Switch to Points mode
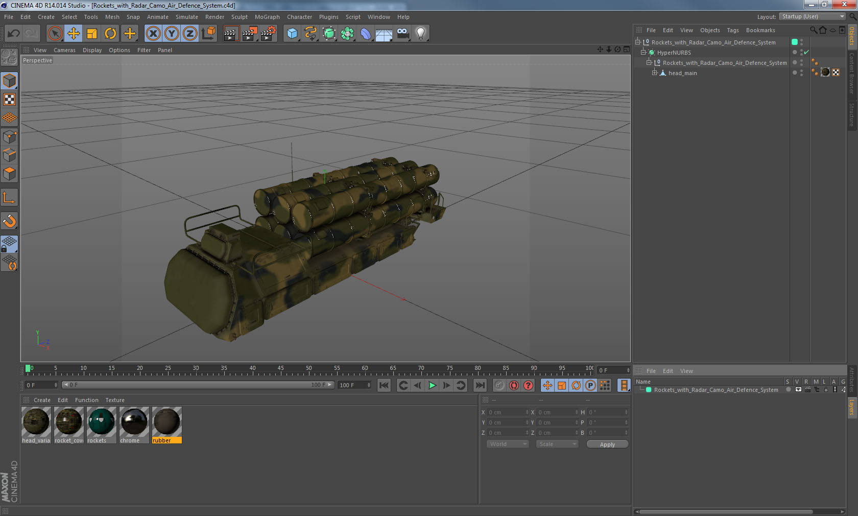858x516 pixels. (9, 136)
